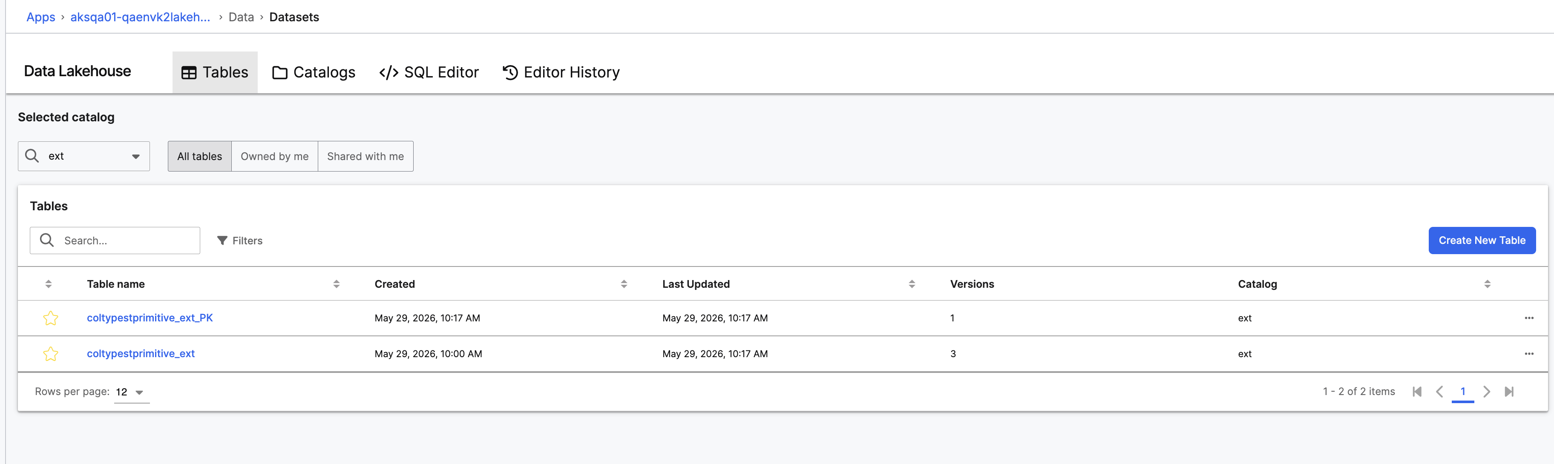The width and height of the screenshot is (1554, 464).
Task: Toggle favorite star for coltypestprimitive_ext
Action: click(51, 354)
